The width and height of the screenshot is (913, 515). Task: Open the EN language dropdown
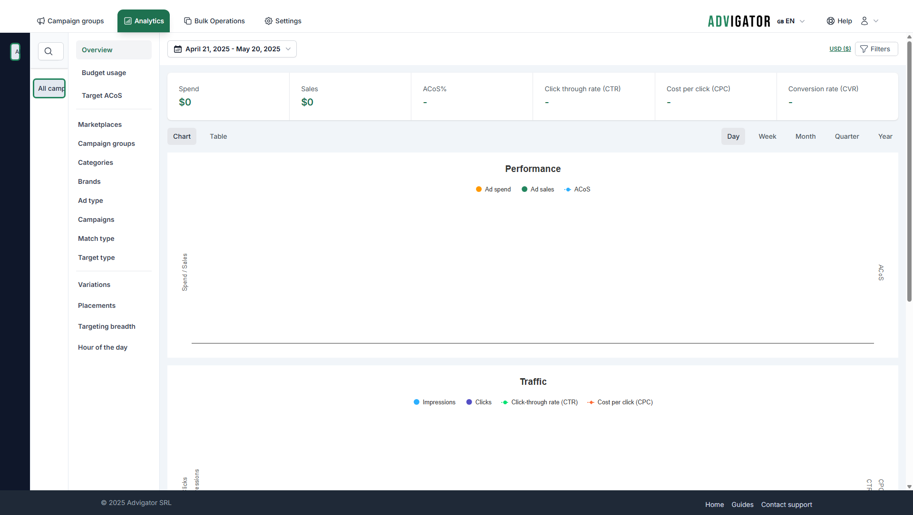click(x=791, y=21)
